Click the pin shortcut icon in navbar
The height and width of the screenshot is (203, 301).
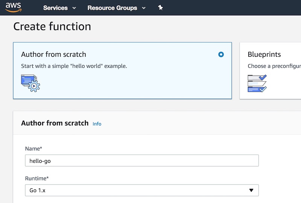tap(160, 8)
